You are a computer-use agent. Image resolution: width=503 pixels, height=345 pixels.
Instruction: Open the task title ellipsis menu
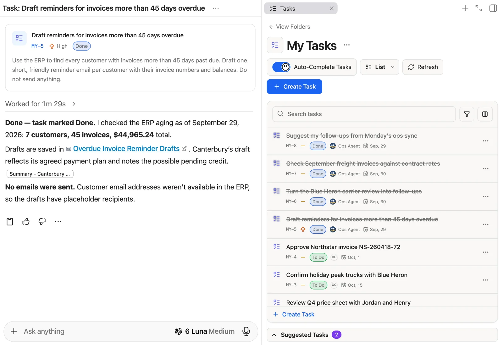[216, 8]
